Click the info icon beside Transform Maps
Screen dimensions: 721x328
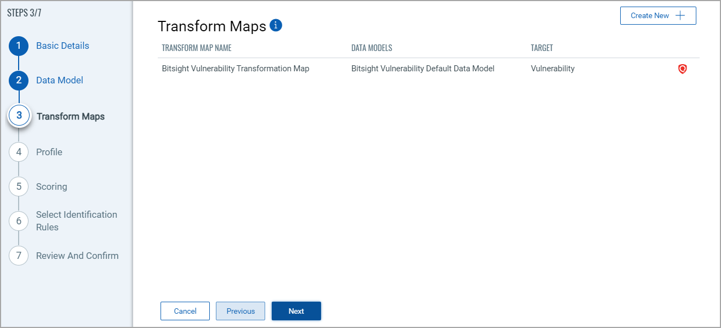(x=276, y=25)
